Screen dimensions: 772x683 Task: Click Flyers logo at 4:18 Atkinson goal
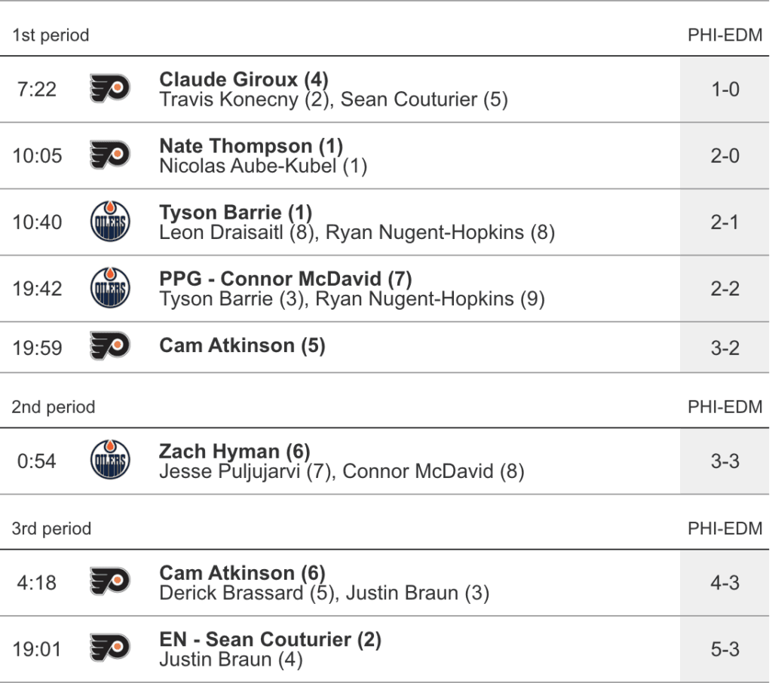[109, 583]
